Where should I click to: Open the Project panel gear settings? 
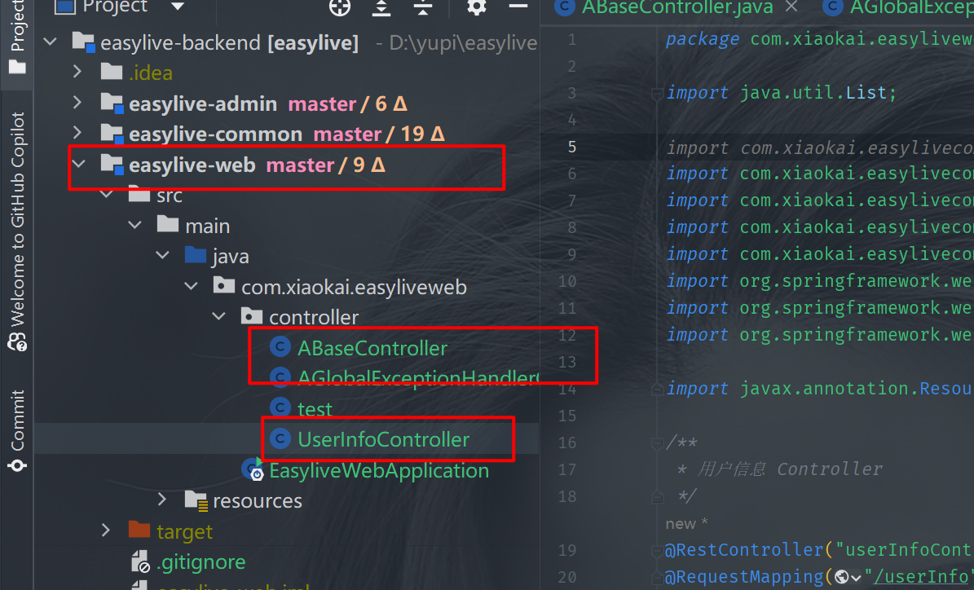pyautogui.click(x=477, y=7)
